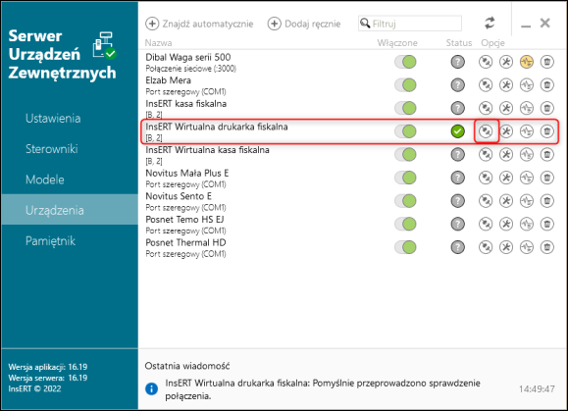Open highlighted diagnostics icon for Dibal Waga
This screenshot has width=568, height=411.
tap(527, 62)
